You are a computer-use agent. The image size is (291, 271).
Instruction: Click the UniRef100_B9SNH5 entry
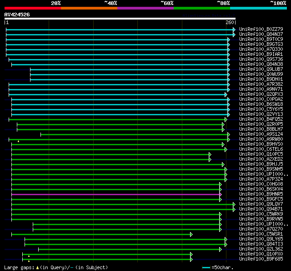pos(261,169)
